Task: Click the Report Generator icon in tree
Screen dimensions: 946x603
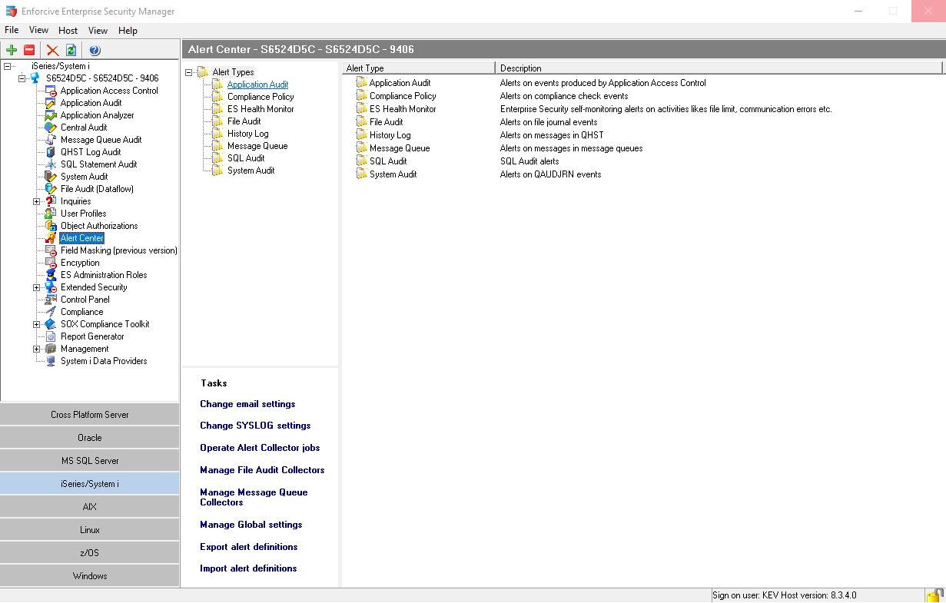Action: 51,336
